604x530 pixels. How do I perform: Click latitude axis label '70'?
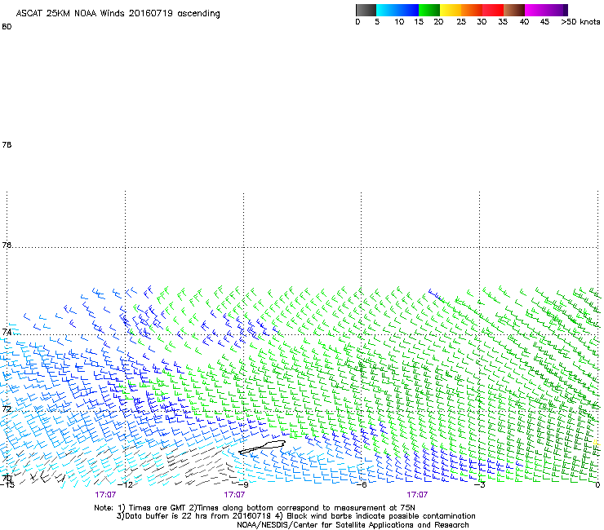pos(7,478)
